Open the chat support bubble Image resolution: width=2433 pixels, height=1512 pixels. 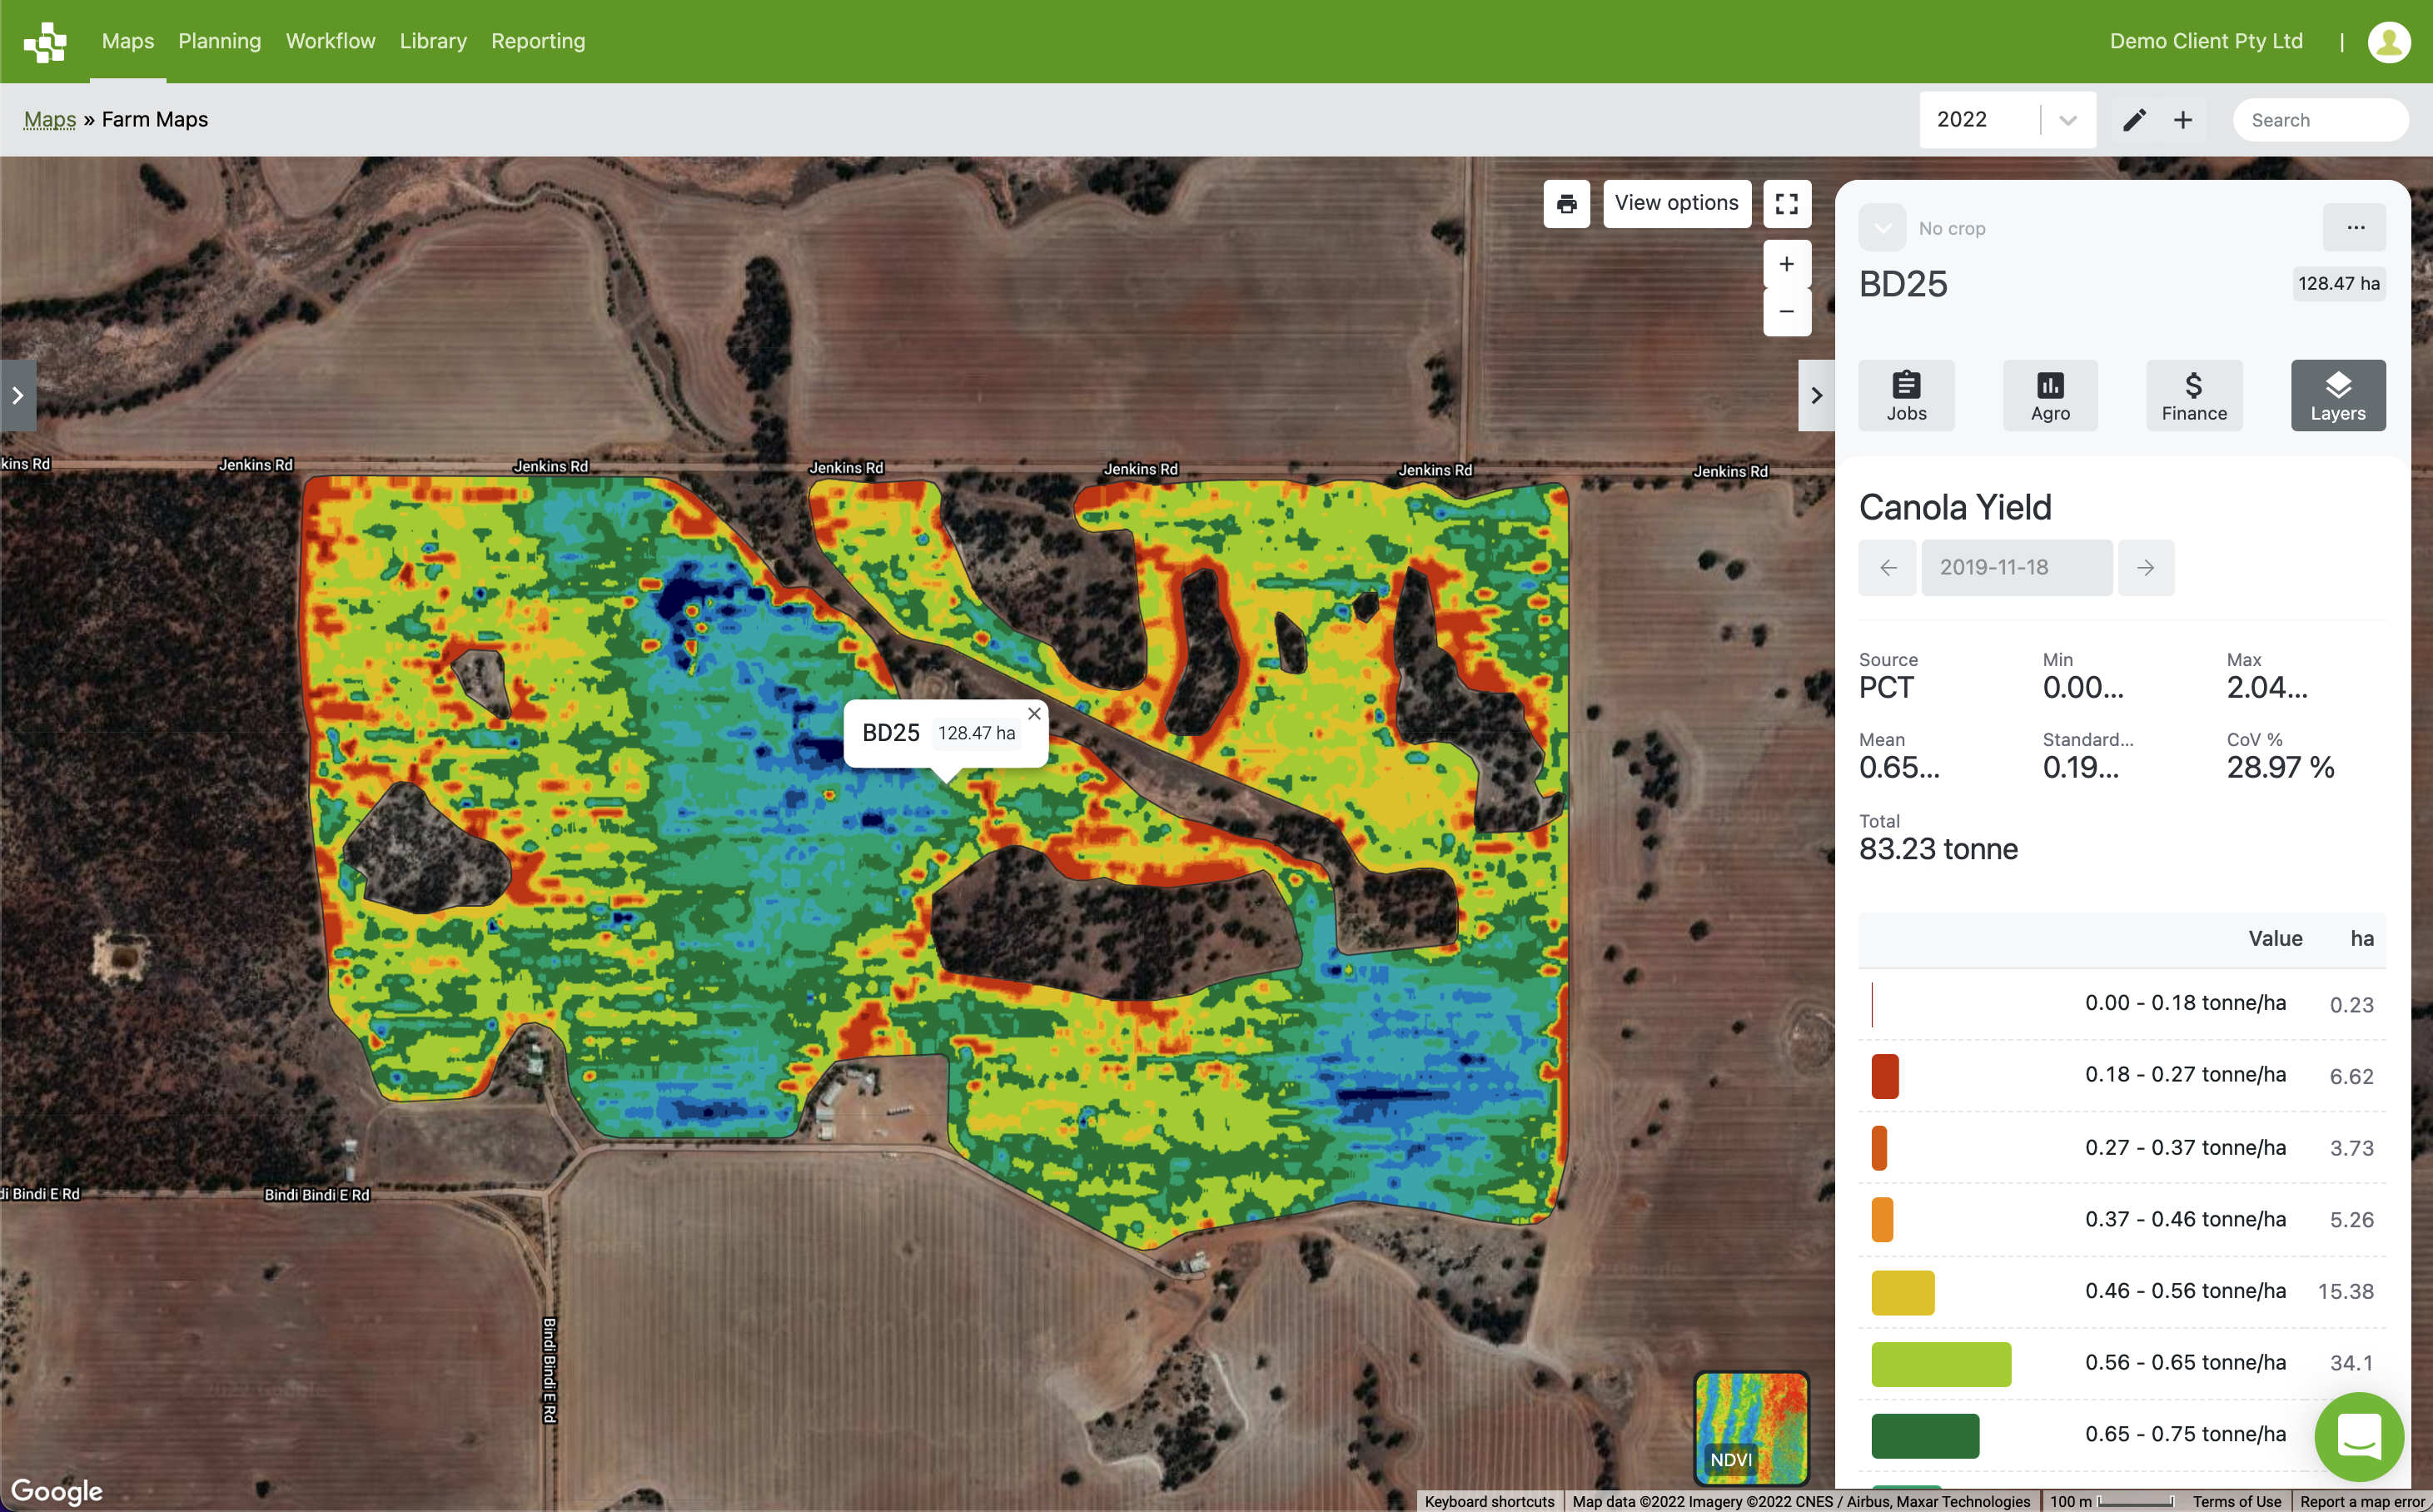[x=2359, y=1437]
